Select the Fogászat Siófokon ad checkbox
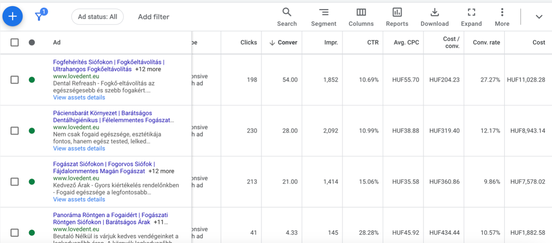 (x=14, y=182)
